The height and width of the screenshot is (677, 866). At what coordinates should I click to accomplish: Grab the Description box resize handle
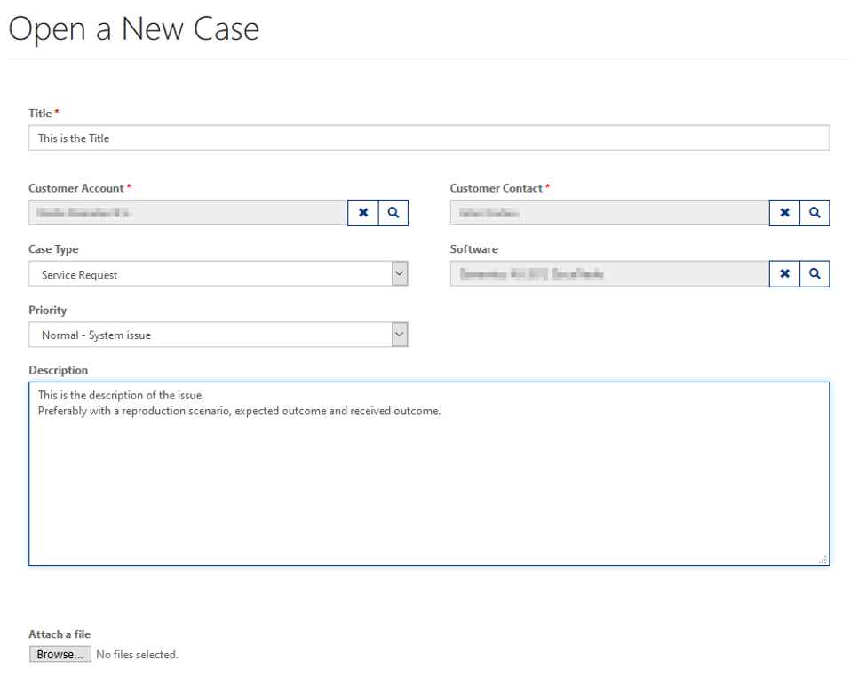[x=823, y=560]
